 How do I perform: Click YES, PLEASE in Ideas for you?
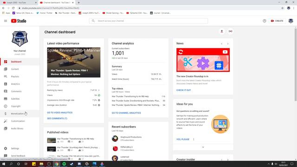click(183, 139)
